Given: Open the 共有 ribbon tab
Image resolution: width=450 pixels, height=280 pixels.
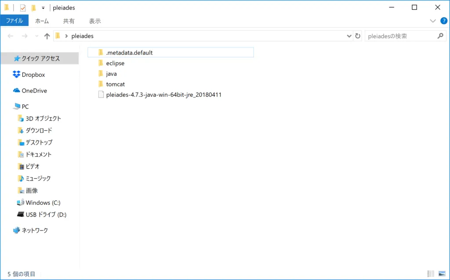Looking at the screenshot, I should [x=69, y=21].
